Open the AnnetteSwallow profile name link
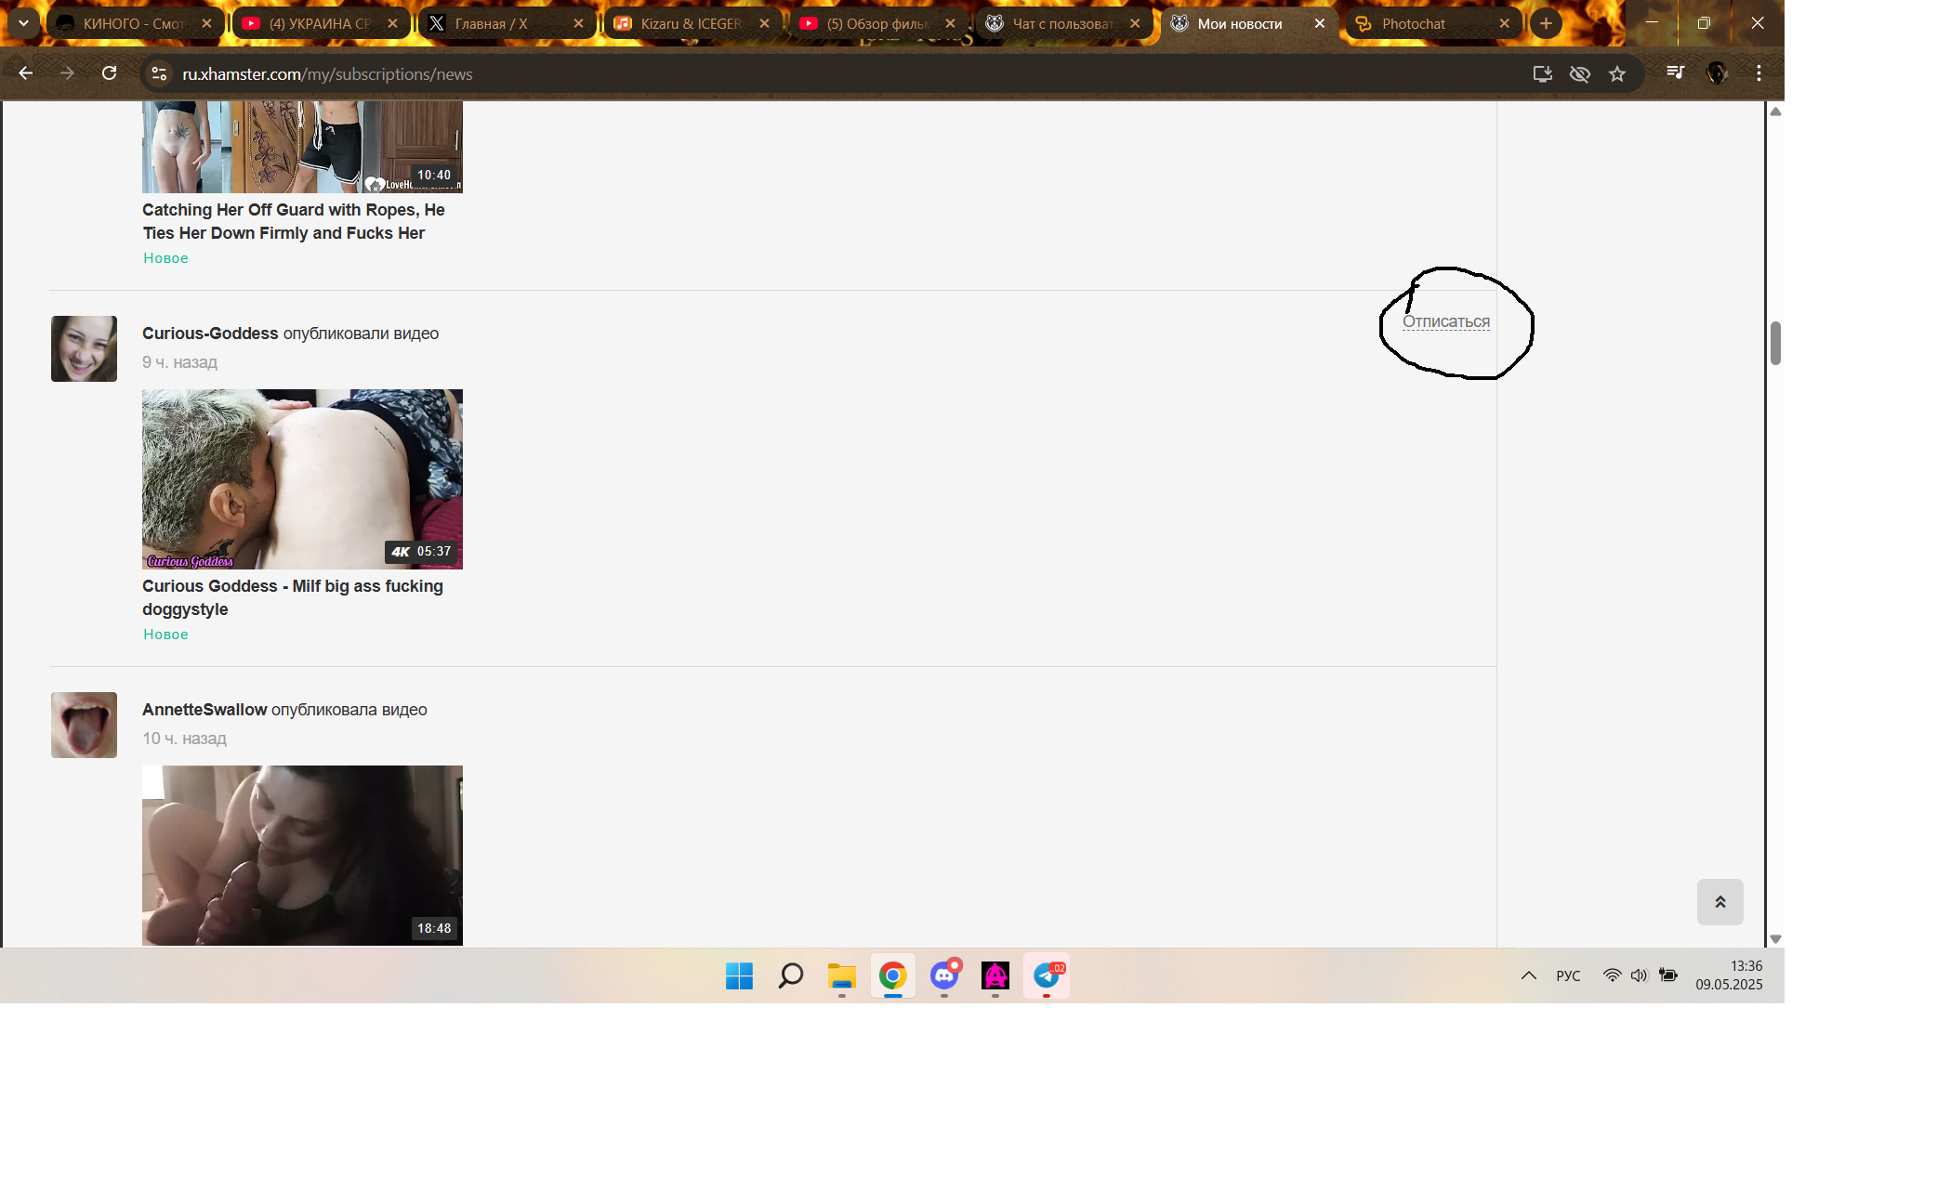This screenshot has width=1937, height=1204. tap(204, 710)
